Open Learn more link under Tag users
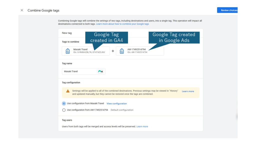The image size is (256, 144). (142, 126)
